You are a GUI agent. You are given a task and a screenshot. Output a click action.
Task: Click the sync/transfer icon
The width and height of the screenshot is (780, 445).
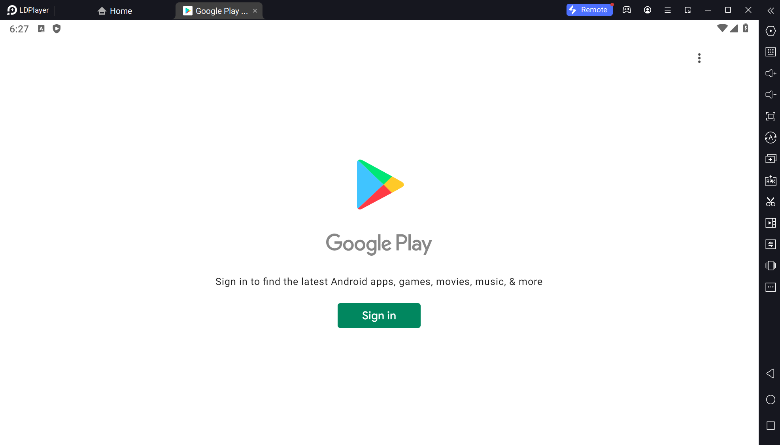[x=771, y=245]
